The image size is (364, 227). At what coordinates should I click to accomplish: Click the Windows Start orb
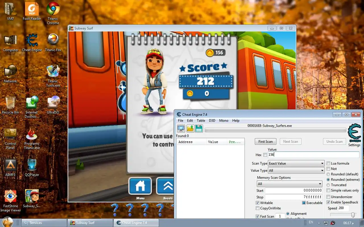click(7, 222)
